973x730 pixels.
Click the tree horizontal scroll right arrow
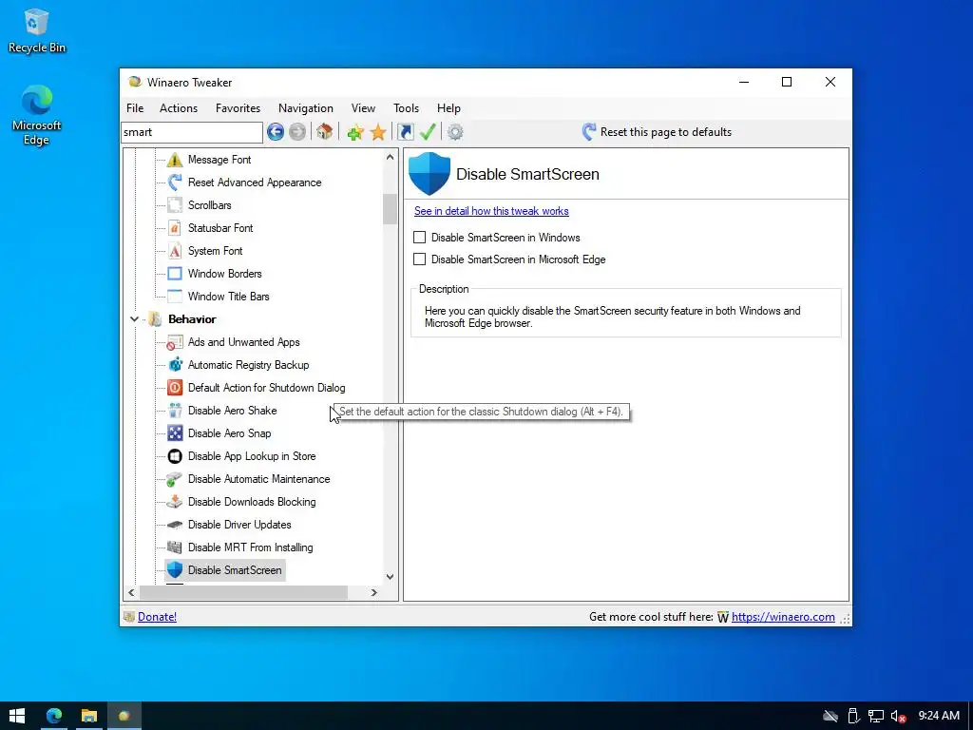(373, 593)
